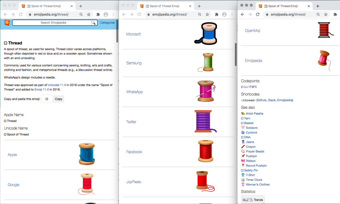Click the Emojipedia logo beside the search box
Viewport: 340px width, 204px height.
7,23
